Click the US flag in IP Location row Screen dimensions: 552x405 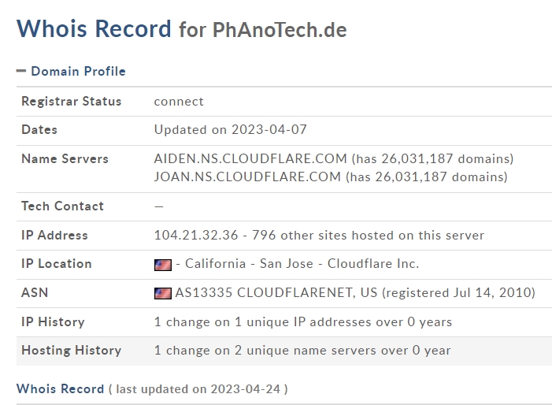pos(163,265)
